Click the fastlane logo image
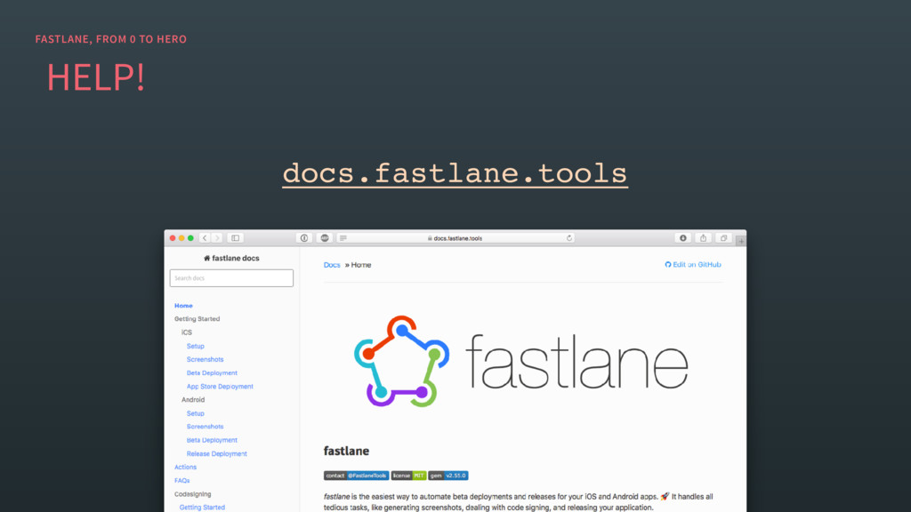Image resolution: width=911 pixels, height=512 pixels. tap(521, 361)
